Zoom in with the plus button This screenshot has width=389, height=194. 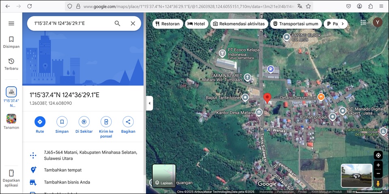[378, 165]
